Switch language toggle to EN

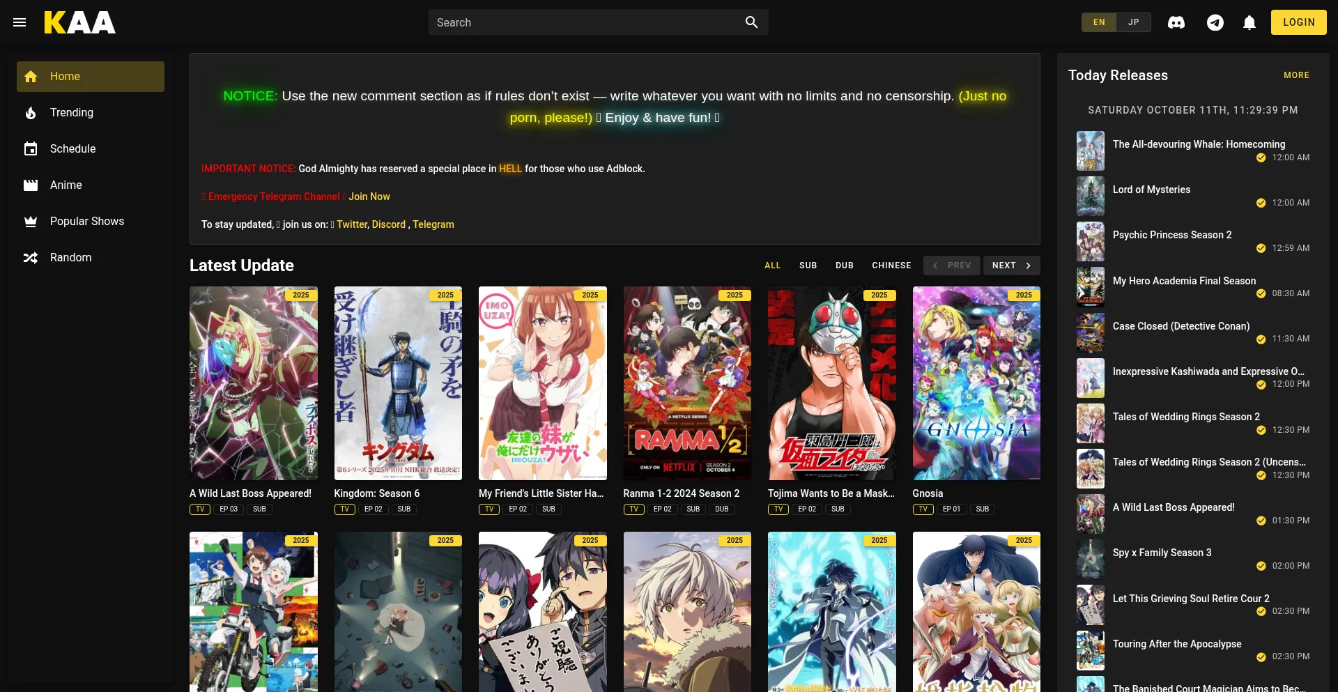pos(1099,22)
